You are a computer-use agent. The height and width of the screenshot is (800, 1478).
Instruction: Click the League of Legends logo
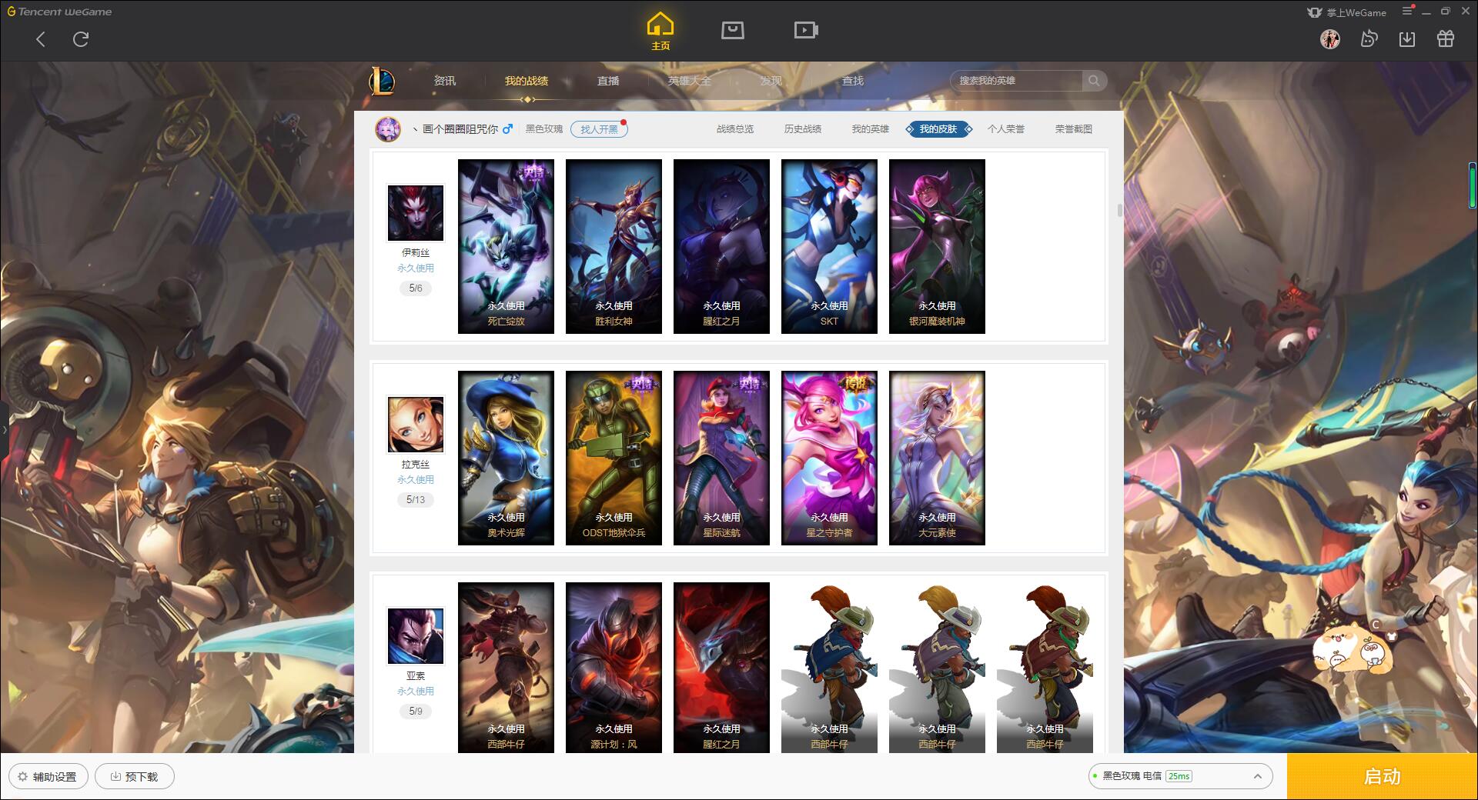[382, 81]
